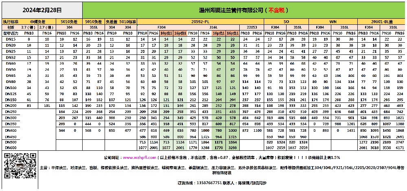
Task: Select the DN350 row label
Action: pyautogui.click(x=11, y=124)
